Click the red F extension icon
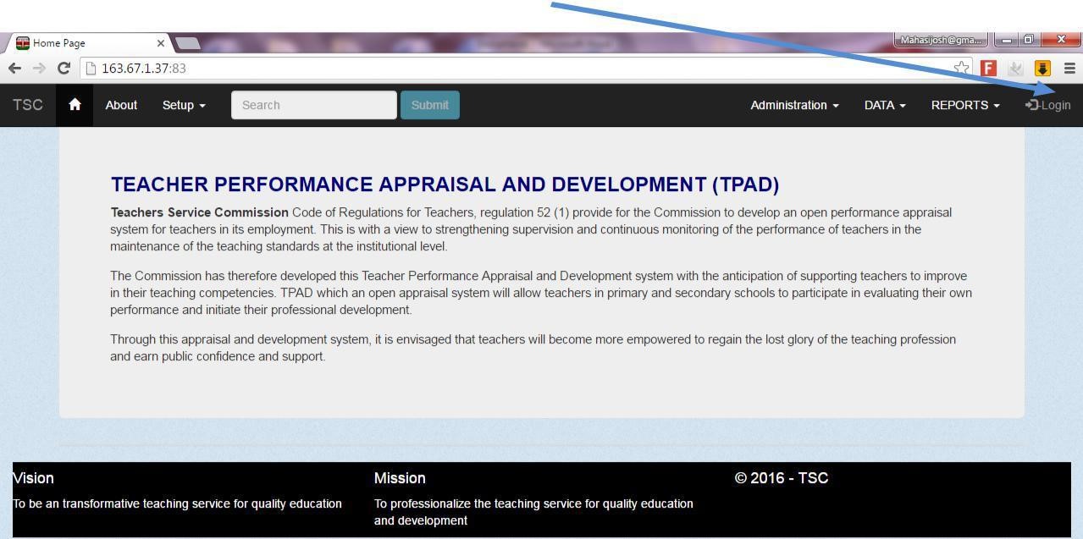The width and height of the screenshot is (1083, 539). (x=988, y=69)
